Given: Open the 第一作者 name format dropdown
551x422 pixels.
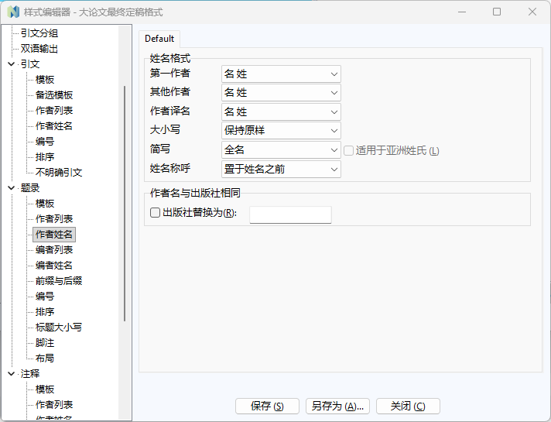Looking at the screenshot, I should (x=281, y=74).
